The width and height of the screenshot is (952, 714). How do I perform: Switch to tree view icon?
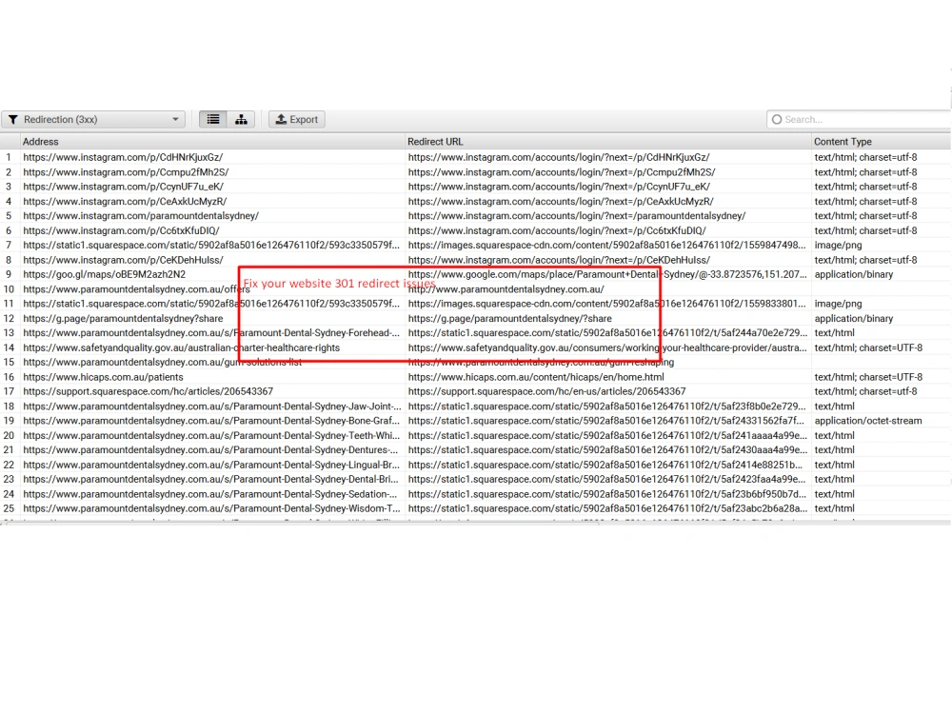[x=241, y=120]
